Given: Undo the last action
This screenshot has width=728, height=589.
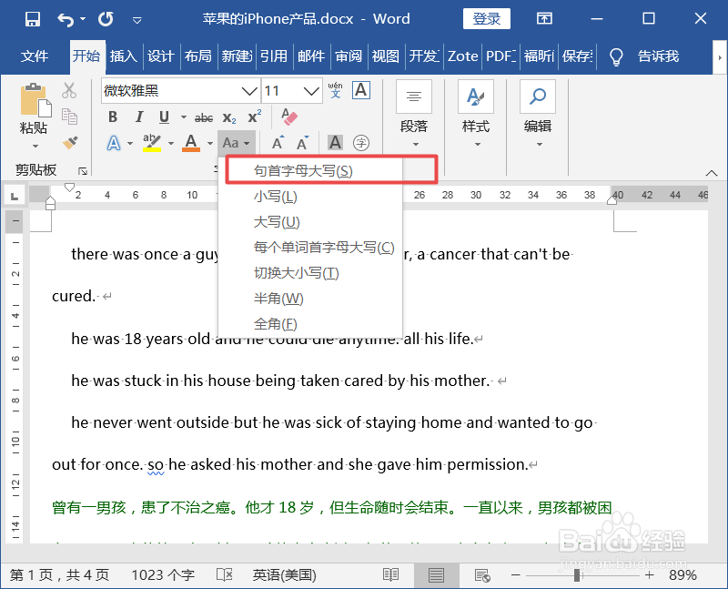Looking at the screenshot, I should [66, 19].
